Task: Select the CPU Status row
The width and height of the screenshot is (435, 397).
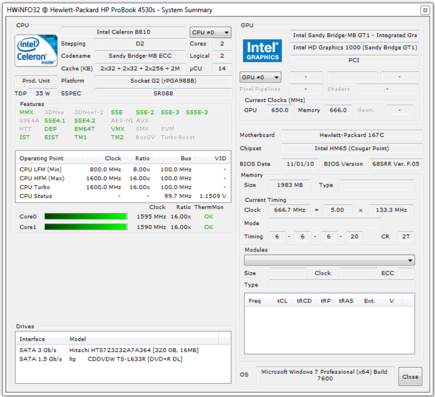Action: point(123,196)
